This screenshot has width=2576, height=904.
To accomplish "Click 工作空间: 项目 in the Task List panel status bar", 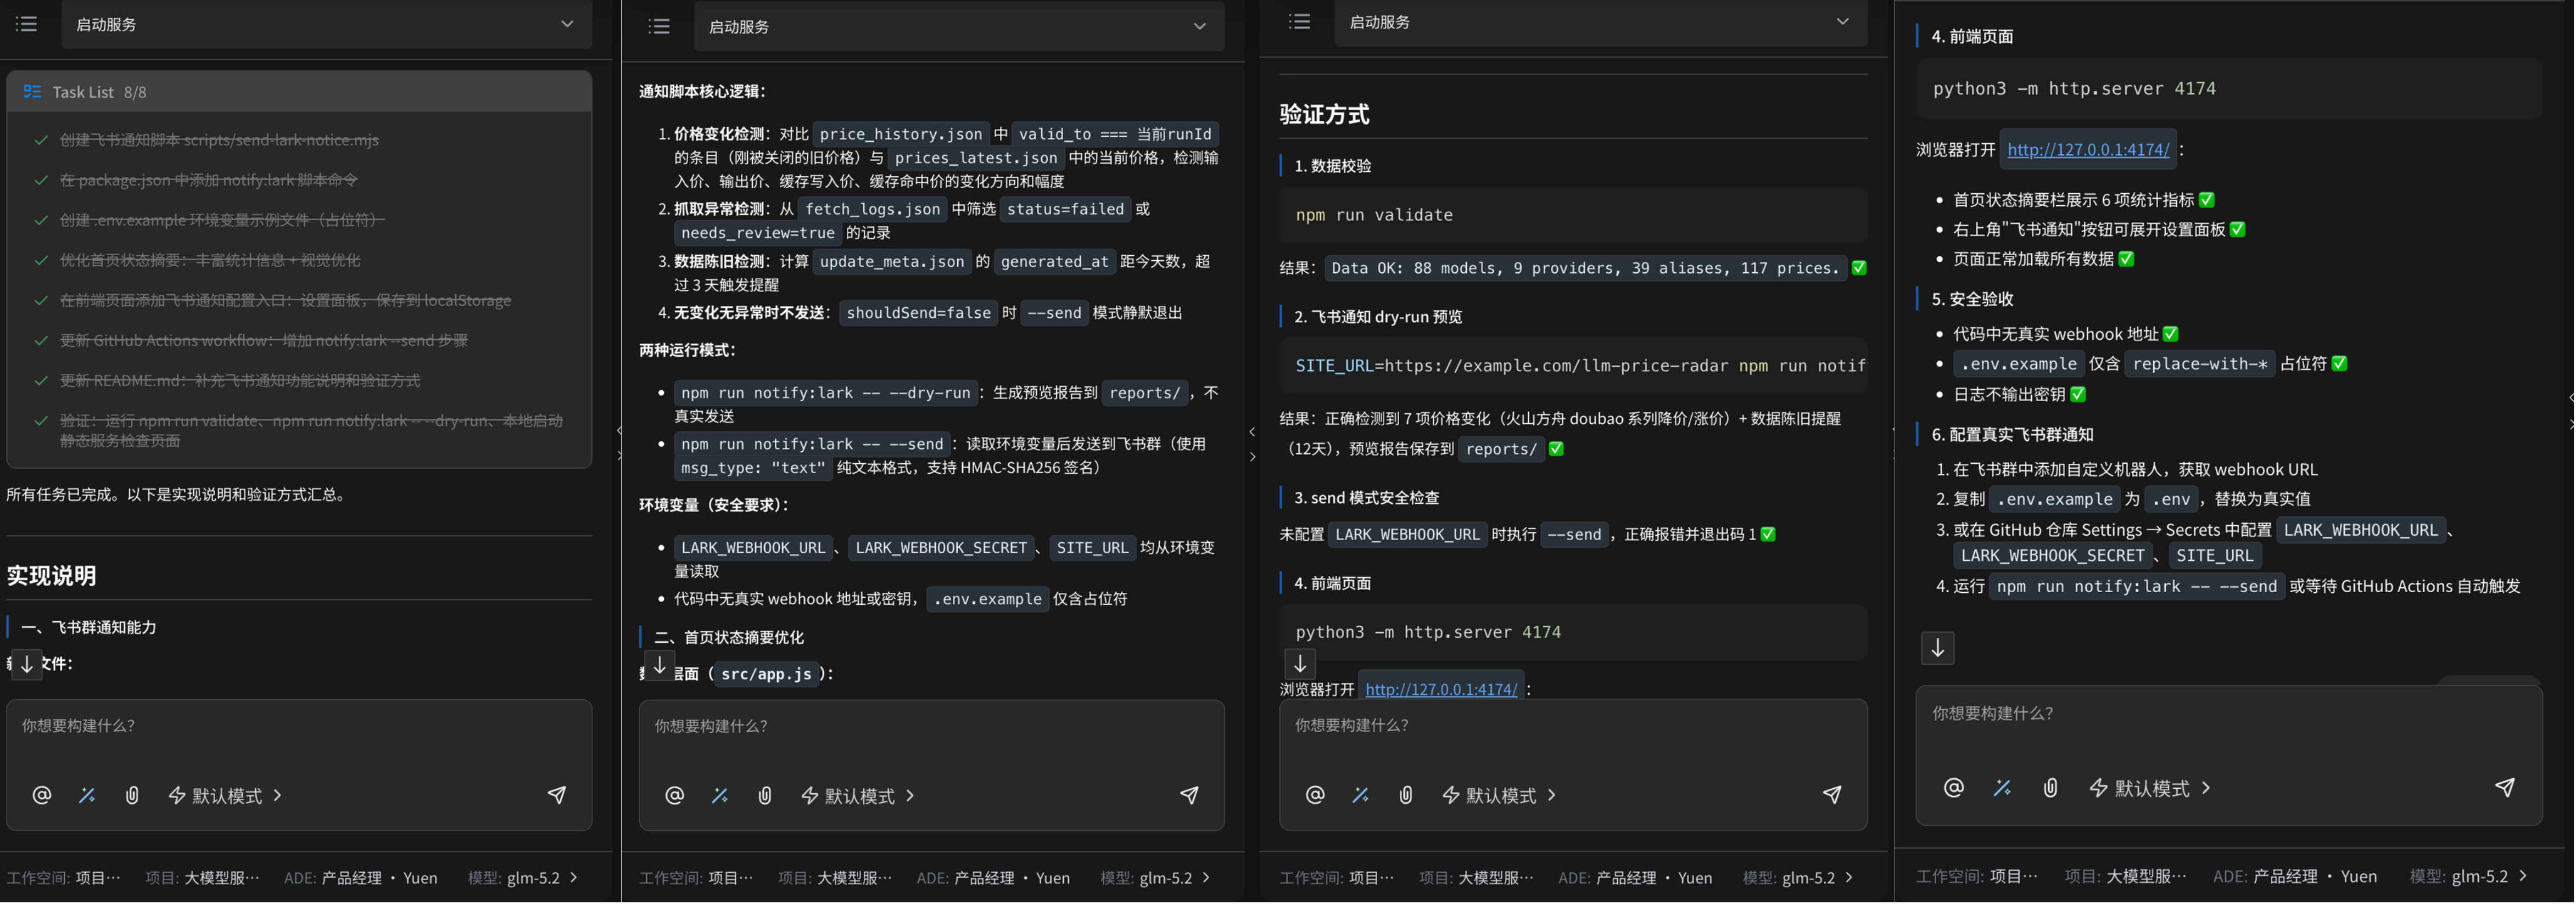I will point(63,877).
